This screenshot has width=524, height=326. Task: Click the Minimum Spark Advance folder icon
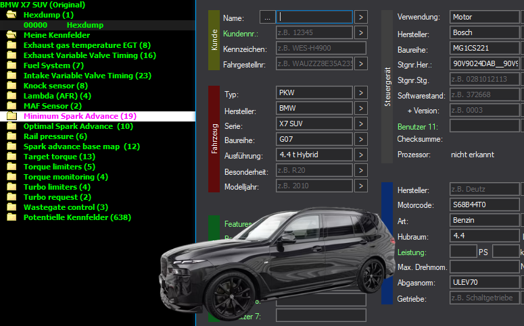tap(11, 116)
